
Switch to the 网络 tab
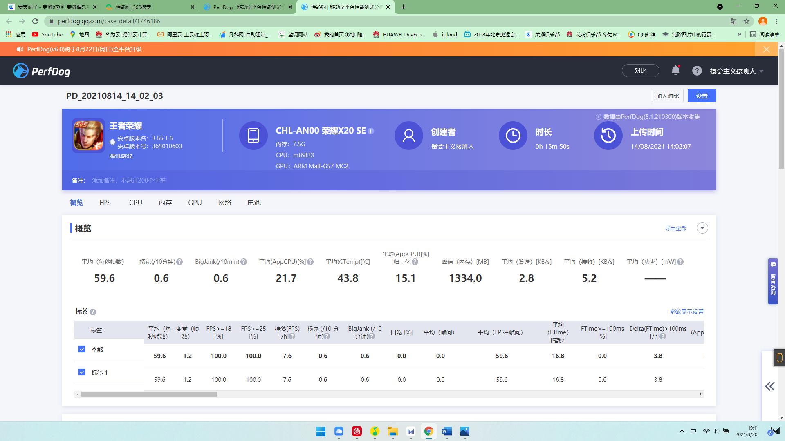225,203
